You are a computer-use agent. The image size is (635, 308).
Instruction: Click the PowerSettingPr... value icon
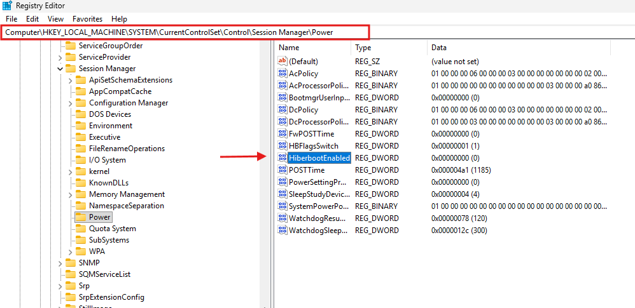(283, 182)
